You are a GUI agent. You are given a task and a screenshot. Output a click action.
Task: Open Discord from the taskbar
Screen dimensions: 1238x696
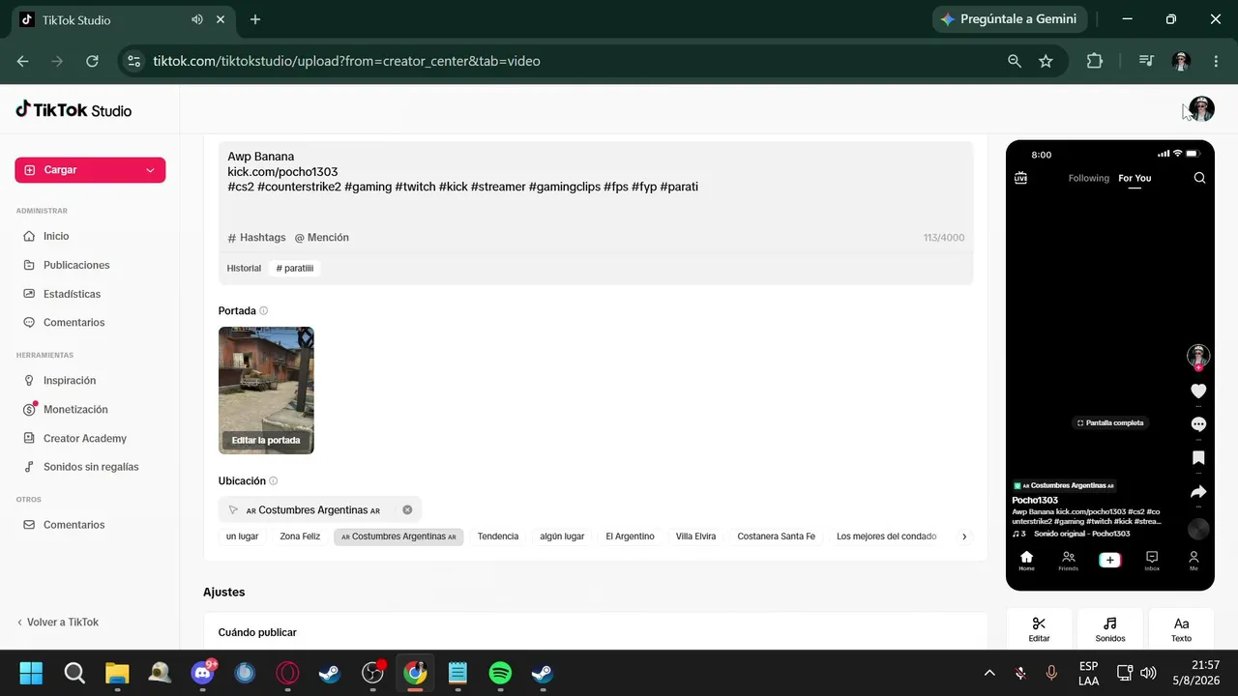click(x=203, y=673)
